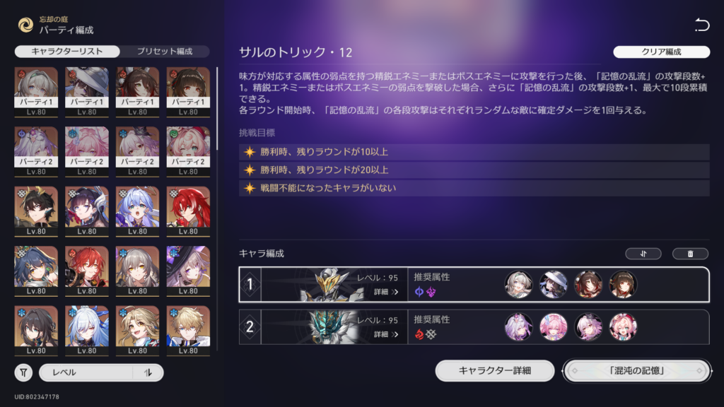Screen dimensions: 724x407
Task: Pick the red-haired Lv.80 character thumbnail
Action: [188, 211]
